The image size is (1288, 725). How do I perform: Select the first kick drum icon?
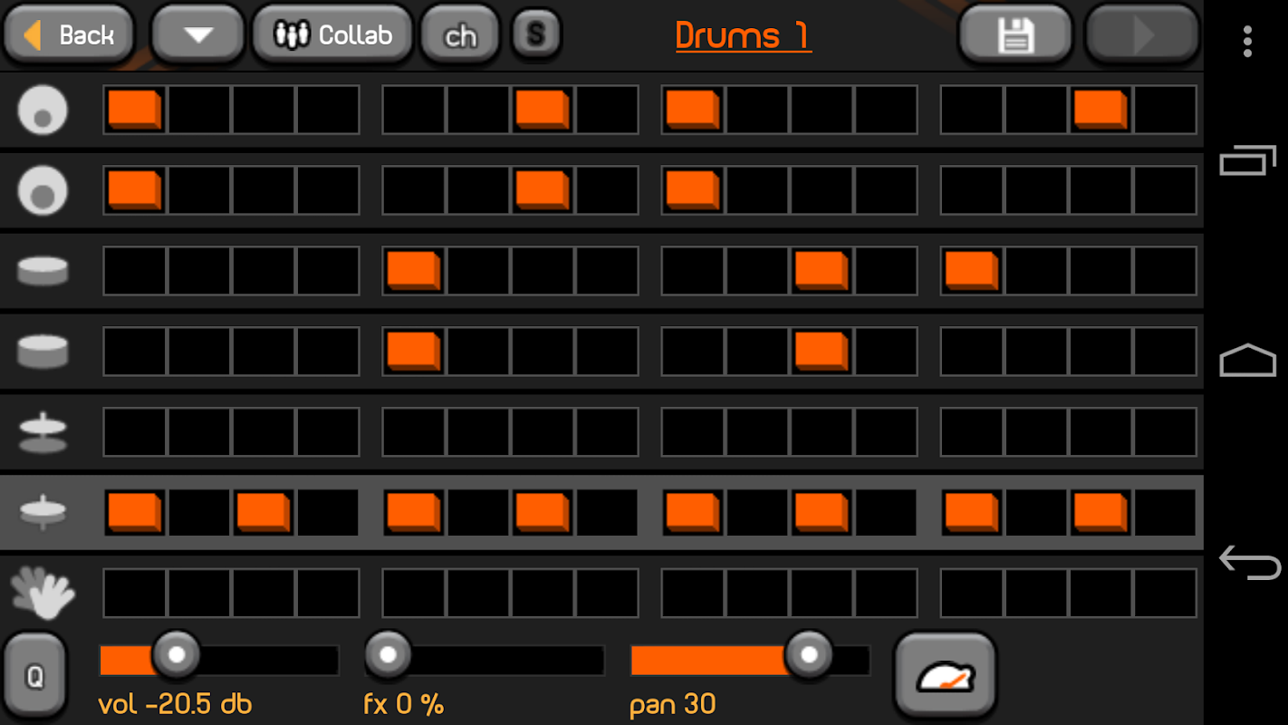43,110
